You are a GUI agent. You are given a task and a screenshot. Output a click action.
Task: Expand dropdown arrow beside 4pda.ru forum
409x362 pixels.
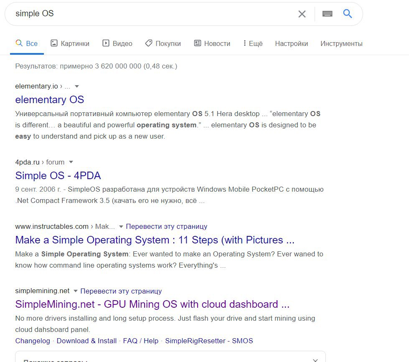[71, 162]
